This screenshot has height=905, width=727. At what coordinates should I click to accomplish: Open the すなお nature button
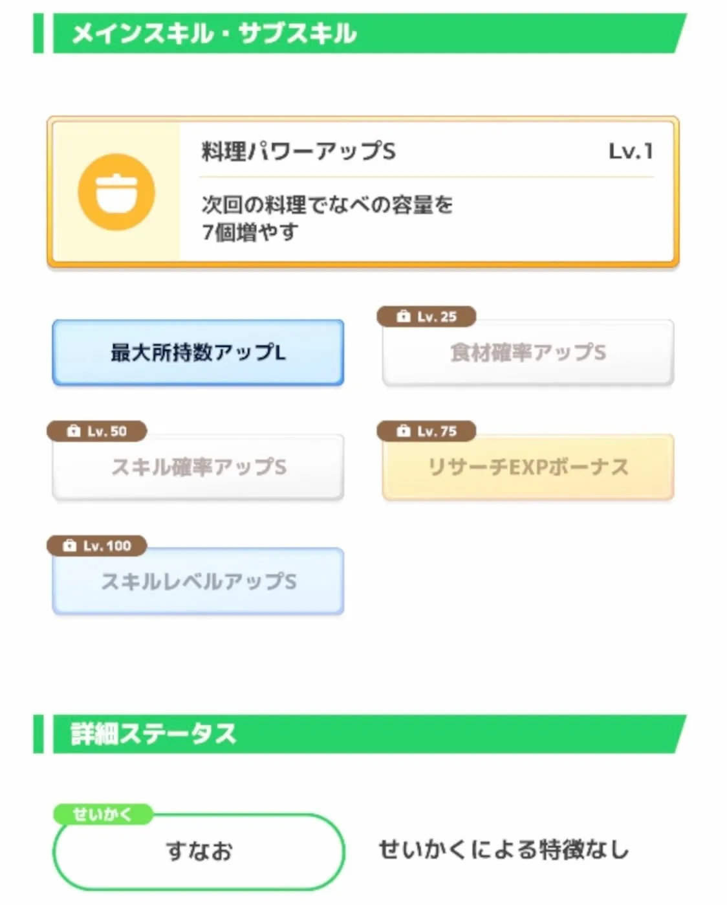198,851
